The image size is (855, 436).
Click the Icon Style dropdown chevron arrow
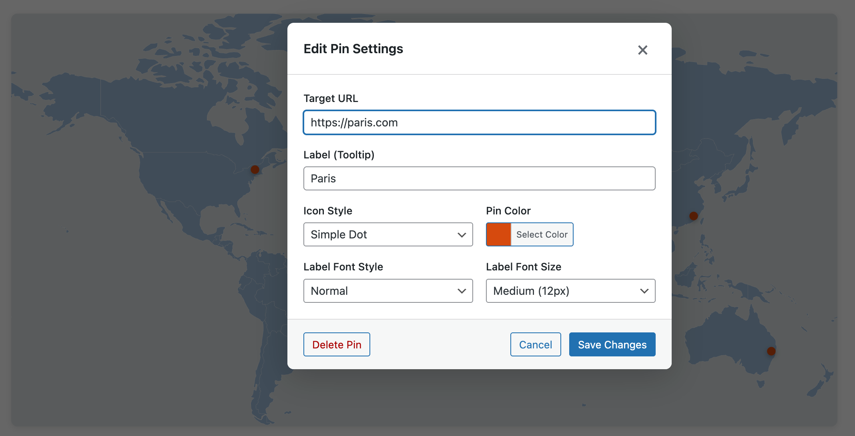pos(462,235)
